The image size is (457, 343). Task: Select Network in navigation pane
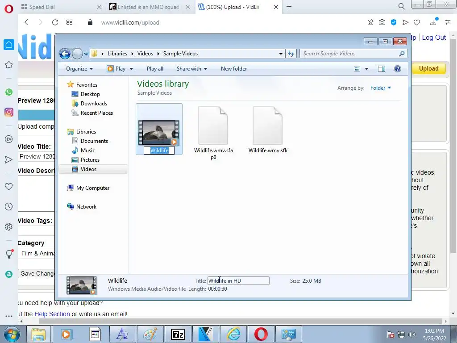click(x=82, y=206)
